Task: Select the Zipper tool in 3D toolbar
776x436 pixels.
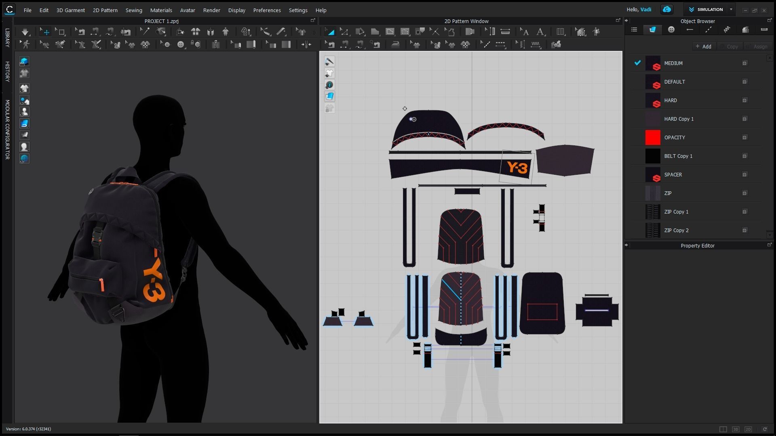Action: [216, 44]
